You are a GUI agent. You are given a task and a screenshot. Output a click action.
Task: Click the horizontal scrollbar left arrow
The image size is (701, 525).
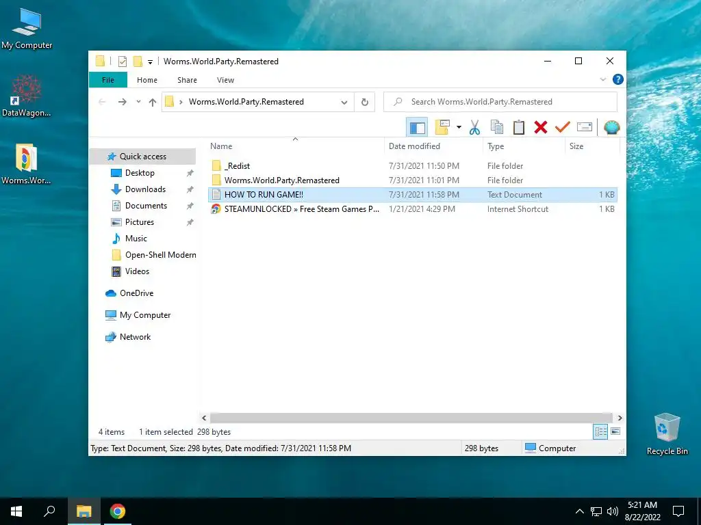[x=204, y=418]
